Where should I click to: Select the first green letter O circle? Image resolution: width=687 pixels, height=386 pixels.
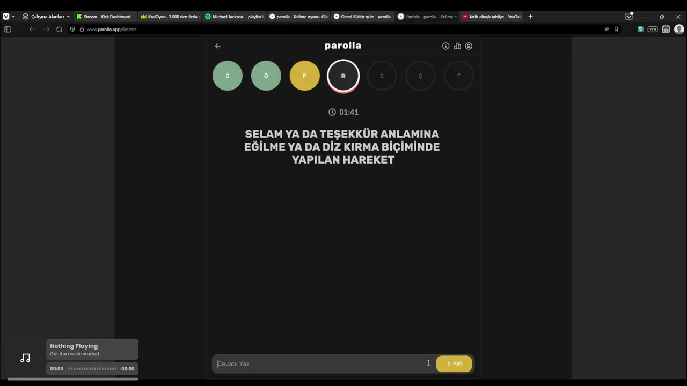228,76
